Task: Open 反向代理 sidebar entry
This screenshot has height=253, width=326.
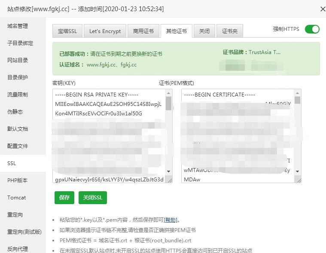Action: (x=18, y=249)
